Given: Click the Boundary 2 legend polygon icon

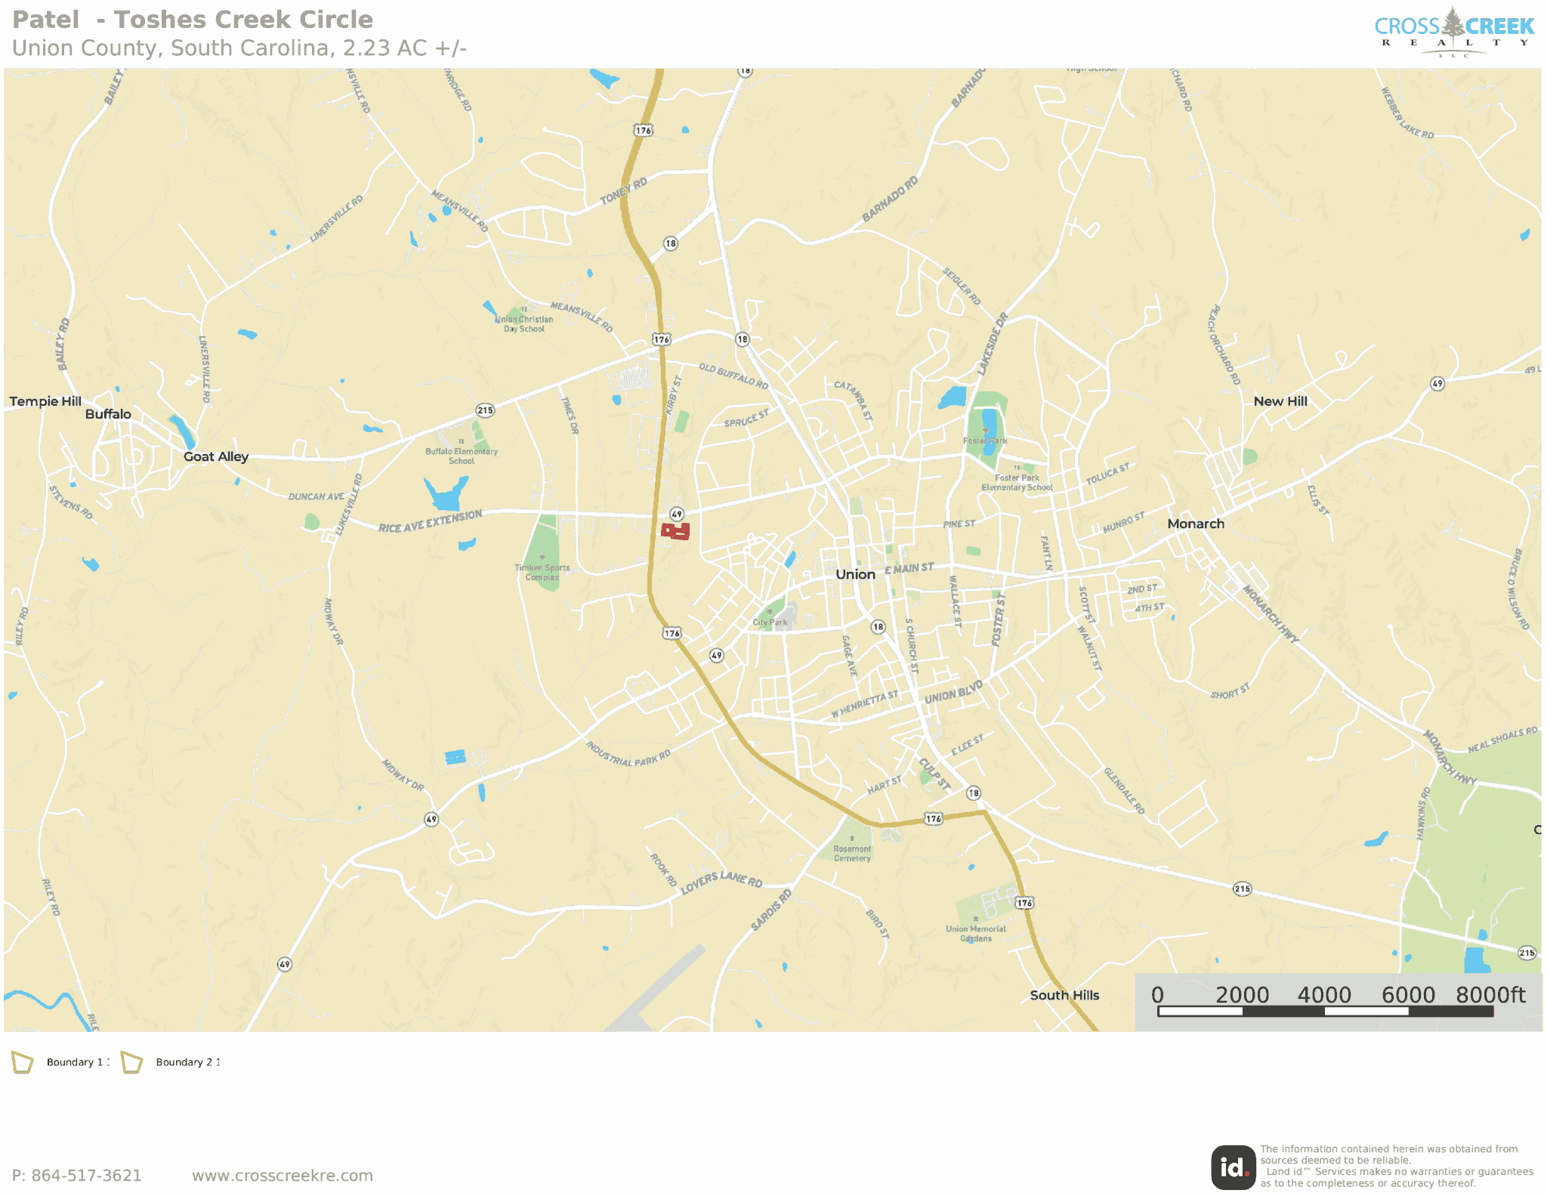Looking at the screenshot, I should [131, 1062].
